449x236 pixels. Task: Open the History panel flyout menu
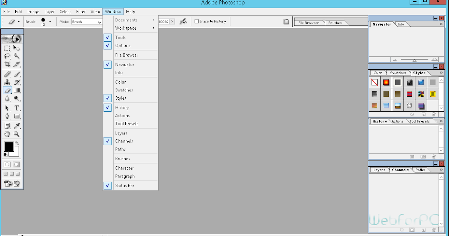[x=441, y=121]
